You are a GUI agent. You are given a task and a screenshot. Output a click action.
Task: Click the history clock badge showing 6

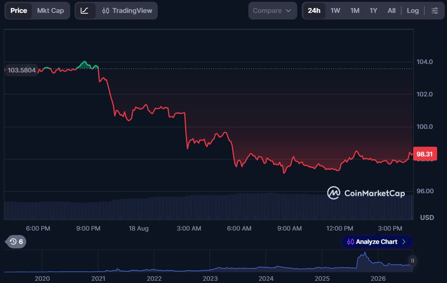click(16, 242)
